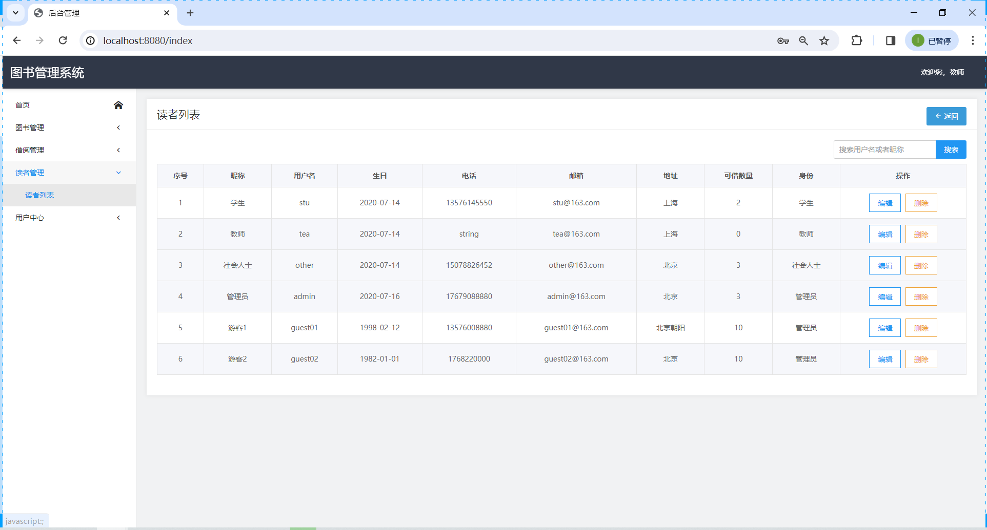Bookmark the page via the star icon
The image size is (987, 530).
click(824, 40)
